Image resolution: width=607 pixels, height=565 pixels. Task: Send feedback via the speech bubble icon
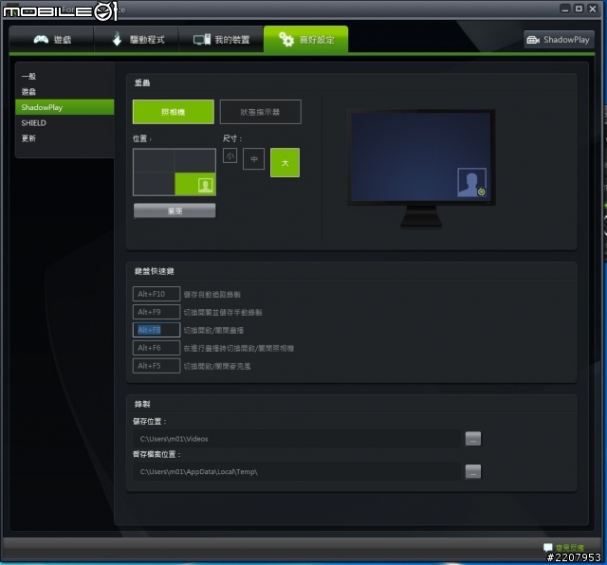tap(548, 547)
